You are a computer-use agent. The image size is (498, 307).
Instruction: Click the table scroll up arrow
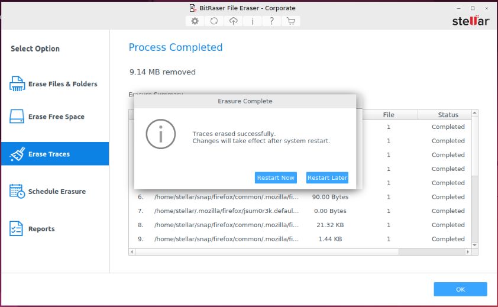[x=475, y=113]
